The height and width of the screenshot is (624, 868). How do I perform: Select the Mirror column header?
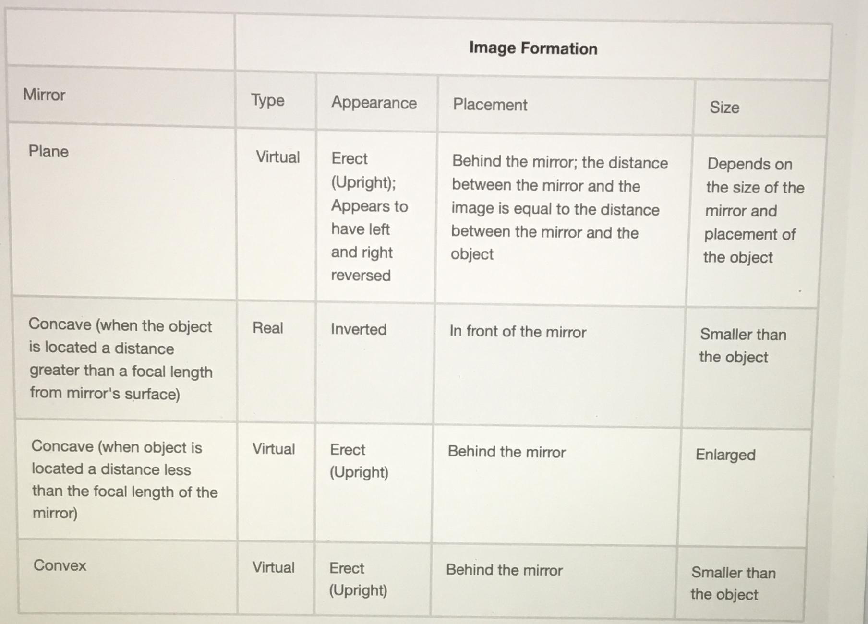coord(44,95)
